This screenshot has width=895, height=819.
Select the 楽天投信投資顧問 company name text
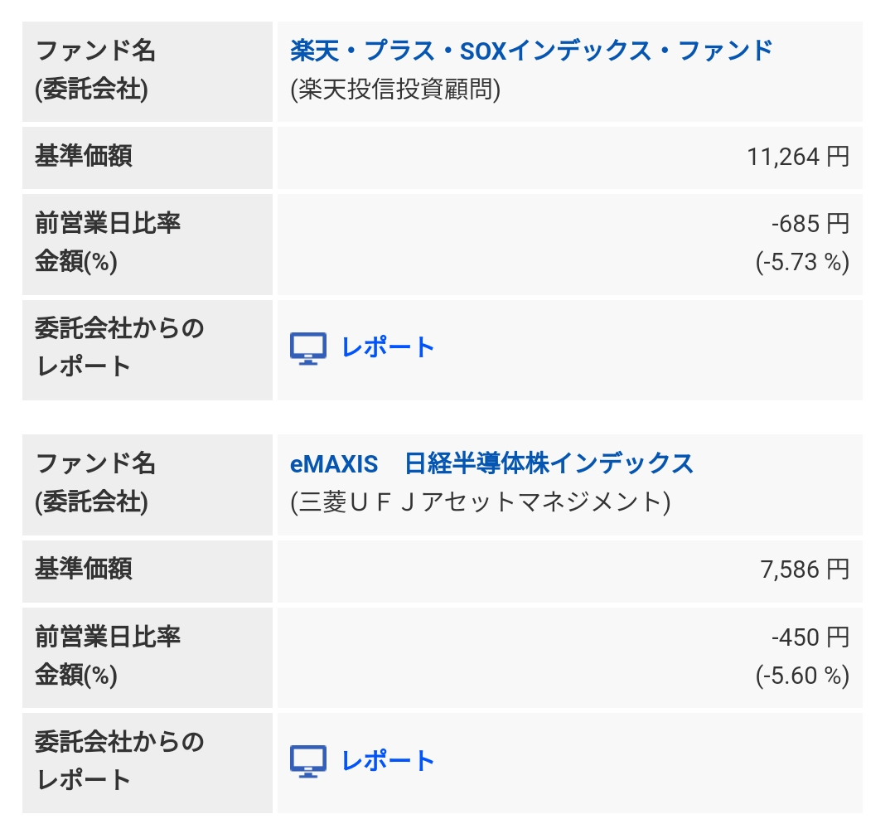[395, 90]
